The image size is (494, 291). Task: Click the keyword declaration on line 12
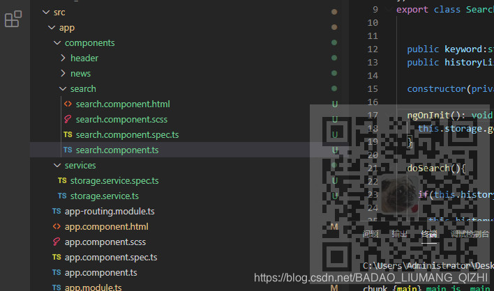(451, 49)
